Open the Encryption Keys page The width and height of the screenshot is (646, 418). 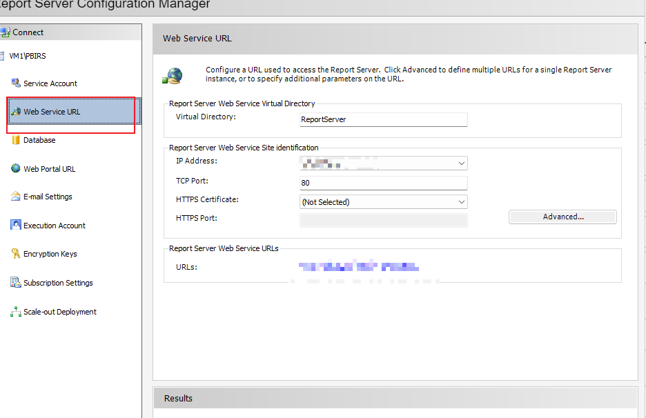pos(50,254)
